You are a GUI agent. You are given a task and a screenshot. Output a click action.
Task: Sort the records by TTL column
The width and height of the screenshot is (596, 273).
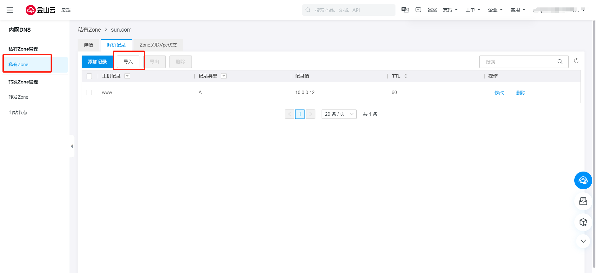coord(405,76)
